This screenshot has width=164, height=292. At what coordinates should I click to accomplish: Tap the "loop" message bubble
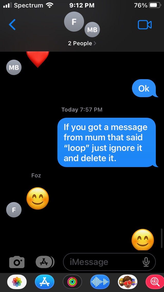(107, 142)
